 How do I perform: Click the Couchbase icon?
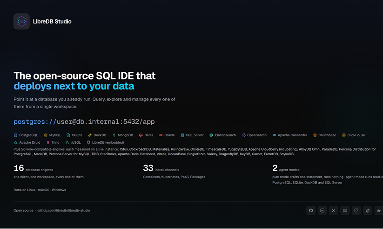[315, 135]
